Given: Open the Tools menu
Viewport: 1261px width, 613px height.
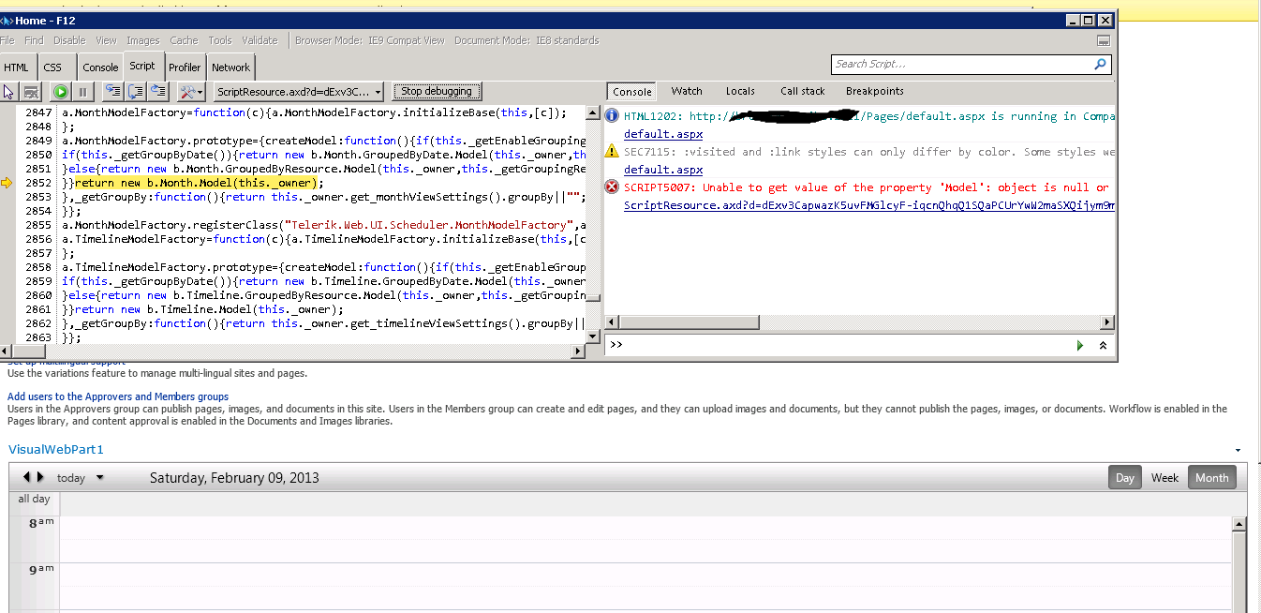Looking at the screenshot, I should [220, 40].
